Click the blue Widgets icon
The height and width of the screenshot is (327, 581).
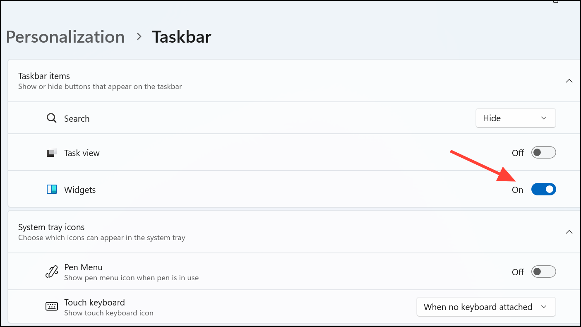[x=51, y=189]
